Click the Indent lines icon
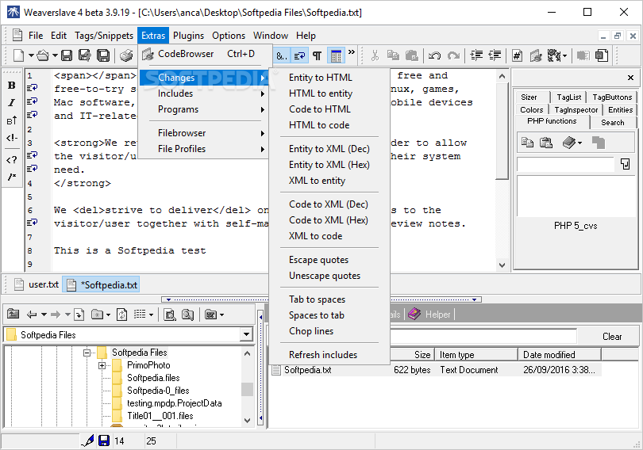The height and width of the screenshot is (450, 643). (476, 55)
